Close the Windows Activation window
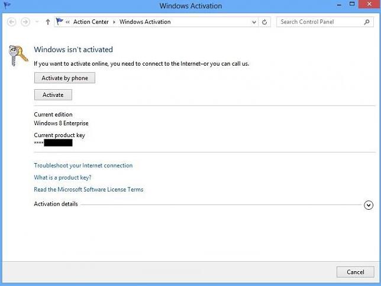381x286 pixels. point(369,4)
